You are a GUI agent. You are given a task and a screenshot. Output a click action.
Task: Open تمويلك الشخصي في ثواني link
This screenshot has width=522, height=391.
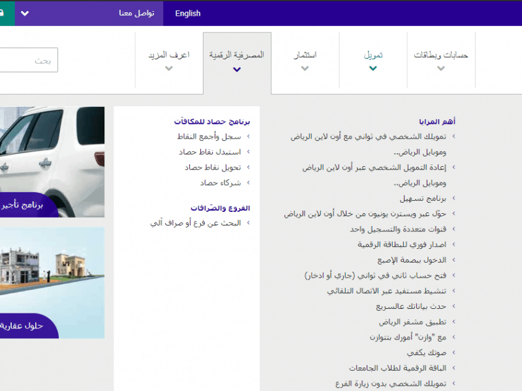[x=368, y=144]
